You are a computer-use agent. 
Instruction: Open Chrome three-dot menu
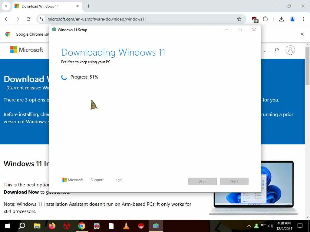pyautogui.click(x=303, y=19)
